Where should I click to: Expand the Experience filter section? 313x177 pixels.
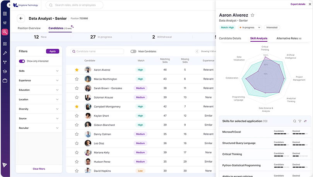point(39,80)
